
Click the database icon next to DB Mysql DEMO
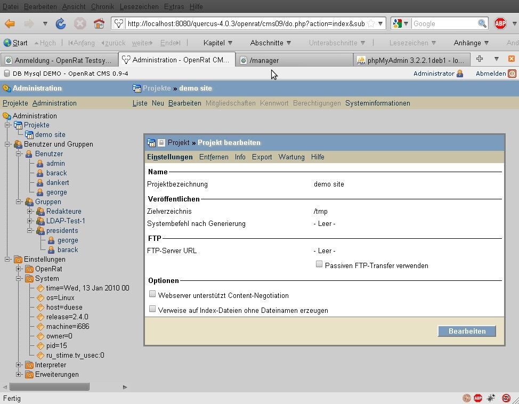pyautogui.click(x=6, y=74)
